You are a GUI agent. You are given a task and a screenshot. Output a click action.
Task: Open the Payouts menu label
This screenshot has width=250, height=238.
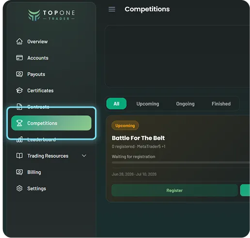36,74
